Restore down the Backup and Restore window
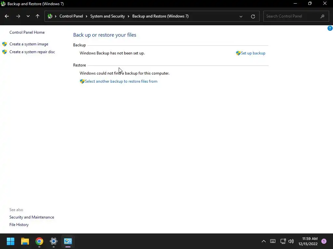The width and height of the screenshot is (333, 249). point(310,4)
